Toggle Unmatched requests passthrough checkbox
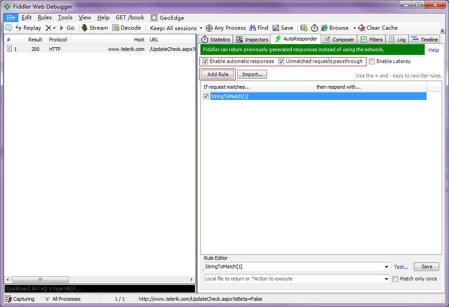 281,61
